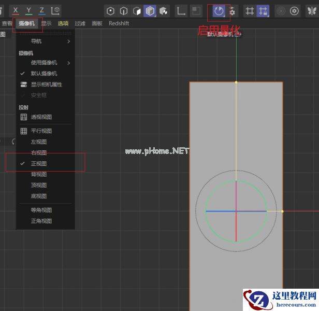The width and height of the screenshot is (319, 311).
Task: Select the edges mode icon
Action: pos(124,11)
